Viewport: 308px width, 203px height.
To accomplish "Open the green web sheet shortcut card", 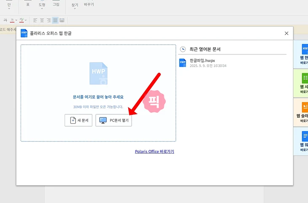I will click(301, 83).
